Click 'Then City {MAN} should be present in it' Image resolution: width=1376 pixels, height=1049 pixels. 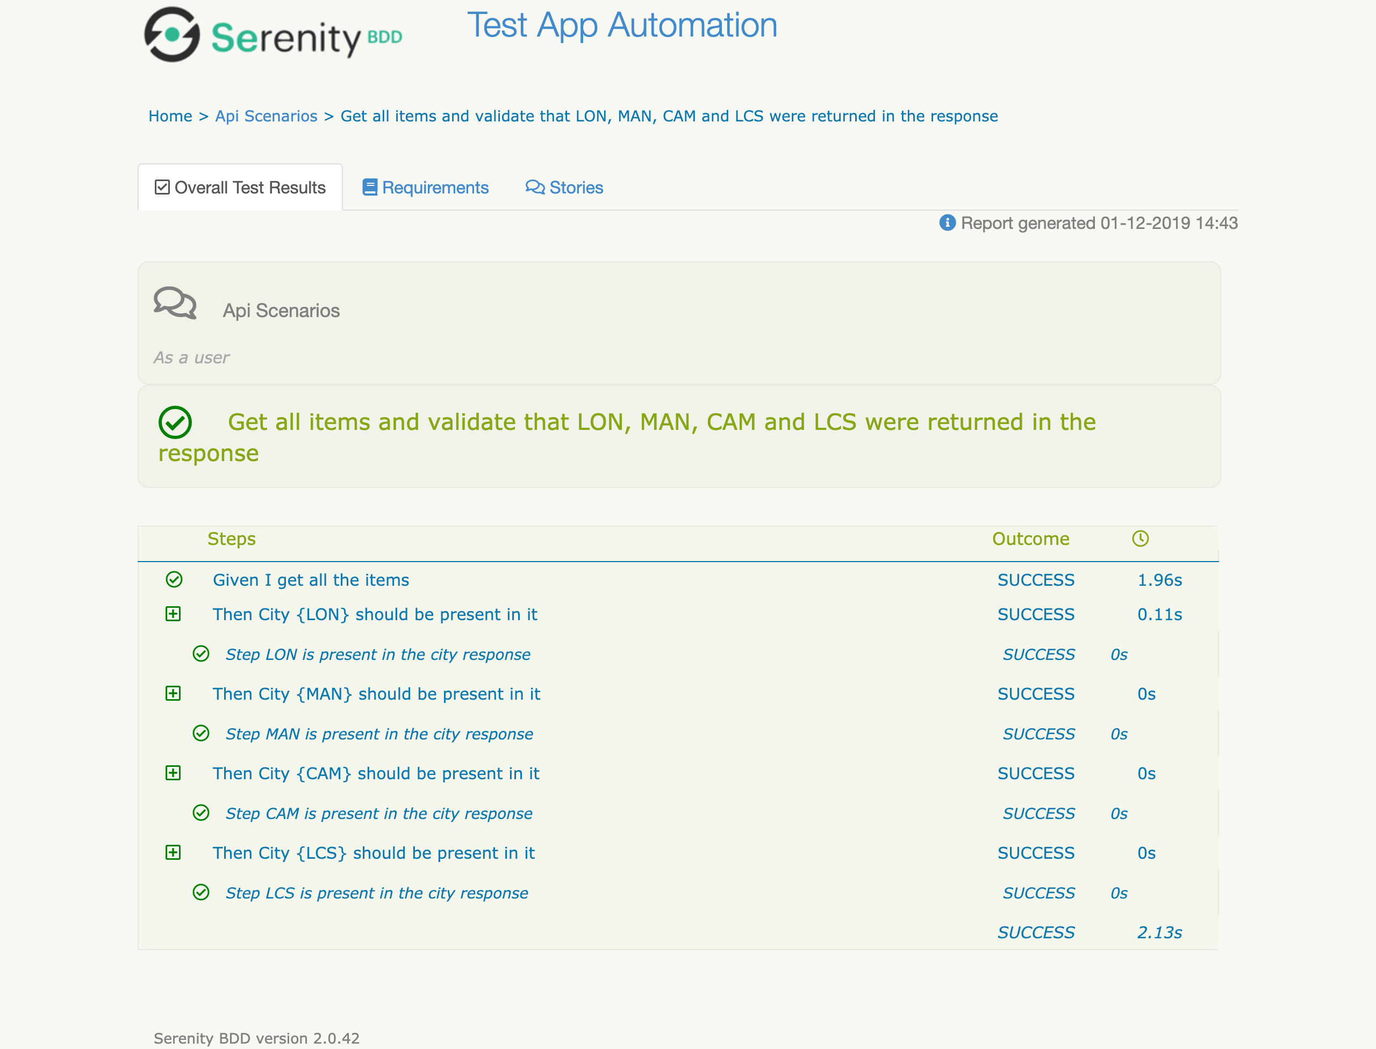pyautogui.click(x=377, y=694)
